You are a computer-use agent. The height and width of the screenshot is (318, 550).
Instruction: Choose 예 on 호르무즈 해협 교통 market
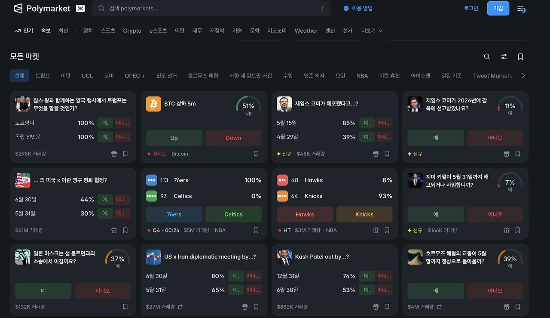coord(436,291)
